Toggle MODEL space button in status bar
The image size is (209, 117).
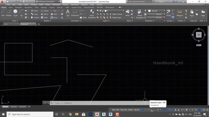tap(137, 110)
